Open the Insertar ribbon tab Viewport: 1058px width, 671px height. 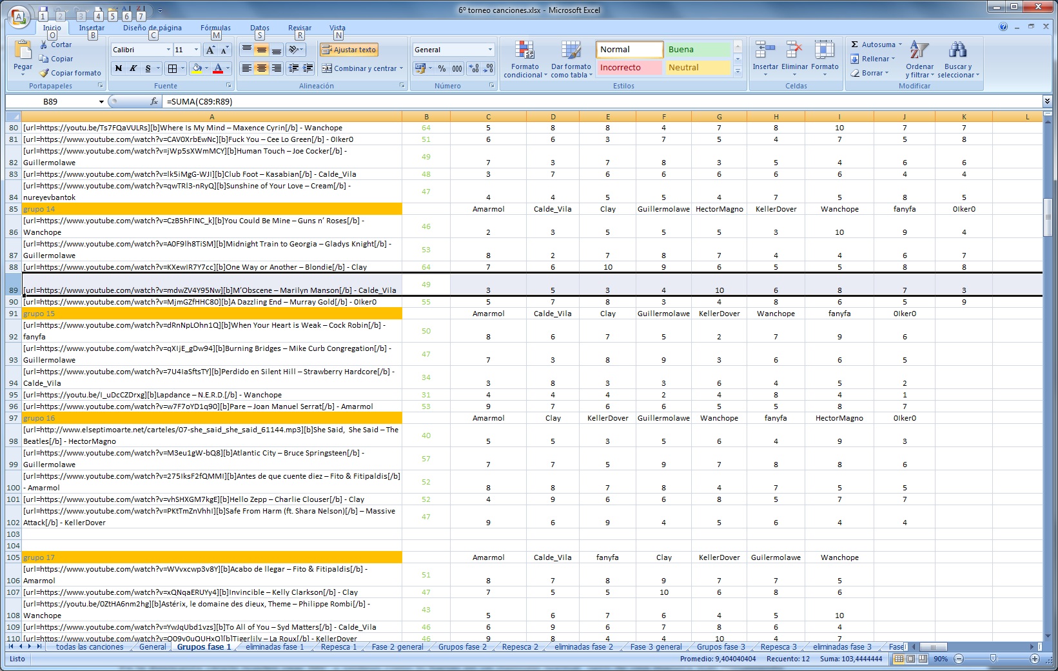[92, 28]
